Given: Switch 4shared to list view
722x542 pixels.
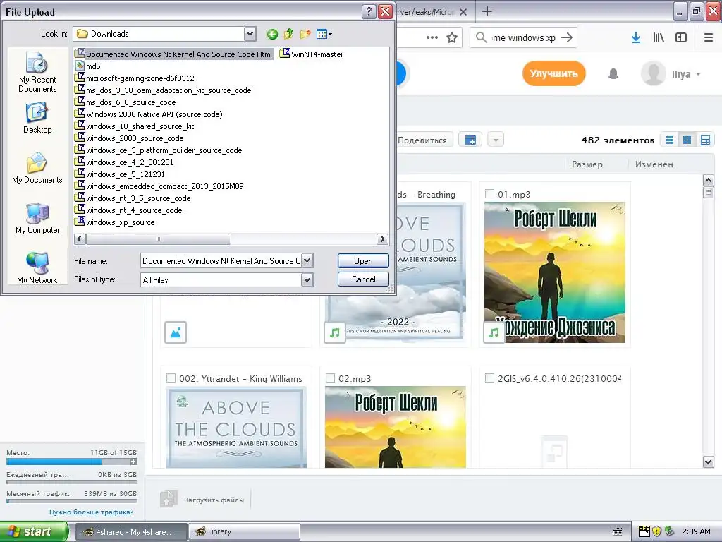Looking at the screenshot, I should 670,140.
